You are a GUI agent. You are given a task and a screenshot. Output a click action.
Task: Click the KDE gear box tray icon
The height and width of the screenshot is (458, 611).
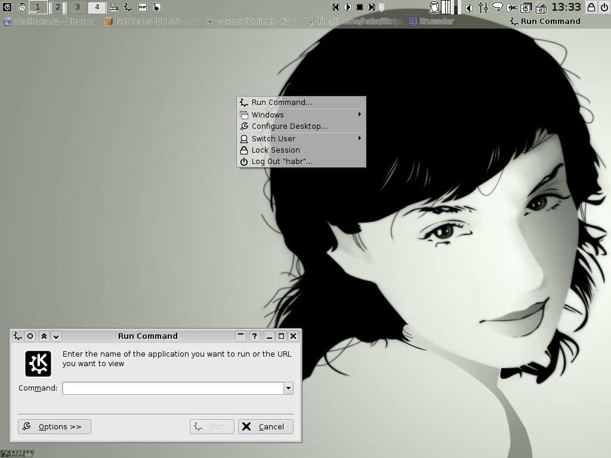(x=541, y=7)
